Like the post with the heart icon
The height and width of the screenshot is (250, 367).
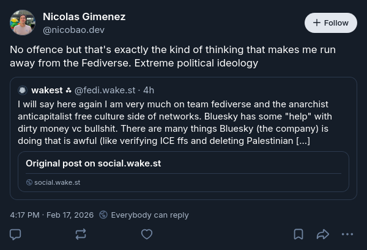(x=147, y=234)
